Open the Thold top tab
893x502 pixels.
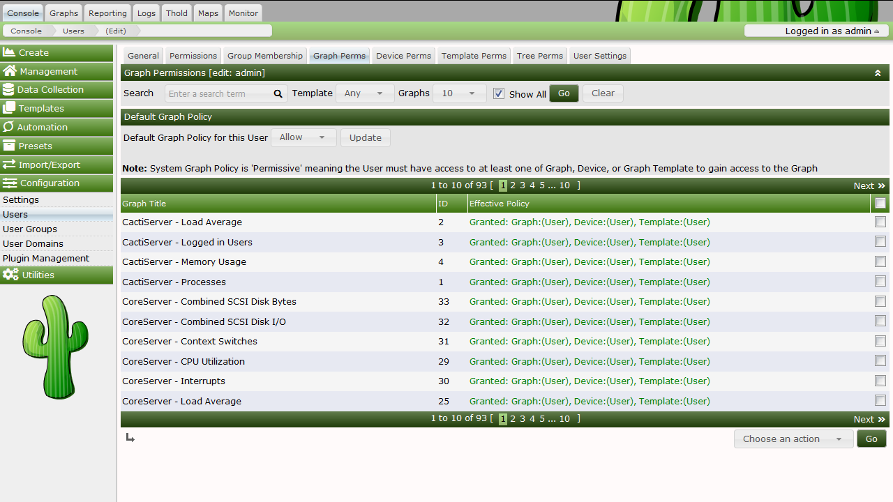pos(177,13)
